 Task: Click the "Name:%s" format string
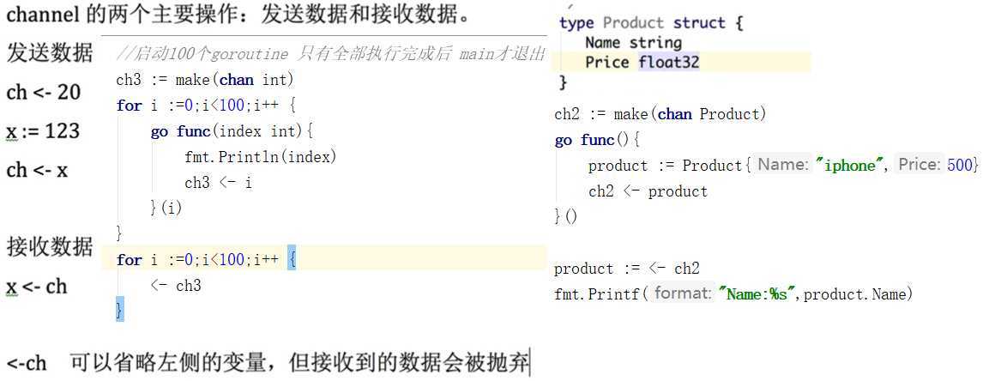(x=759, y=294)
